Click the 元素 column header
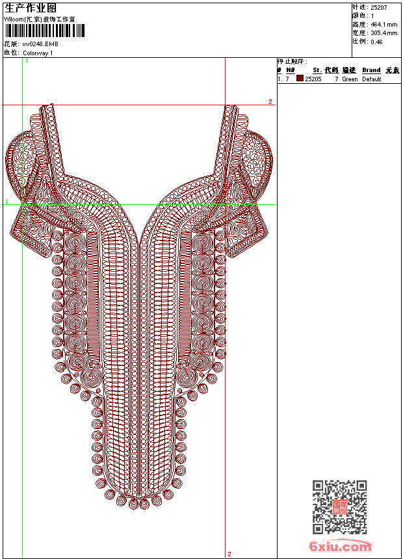Screen dimensions: 403x559 (392, 70)
